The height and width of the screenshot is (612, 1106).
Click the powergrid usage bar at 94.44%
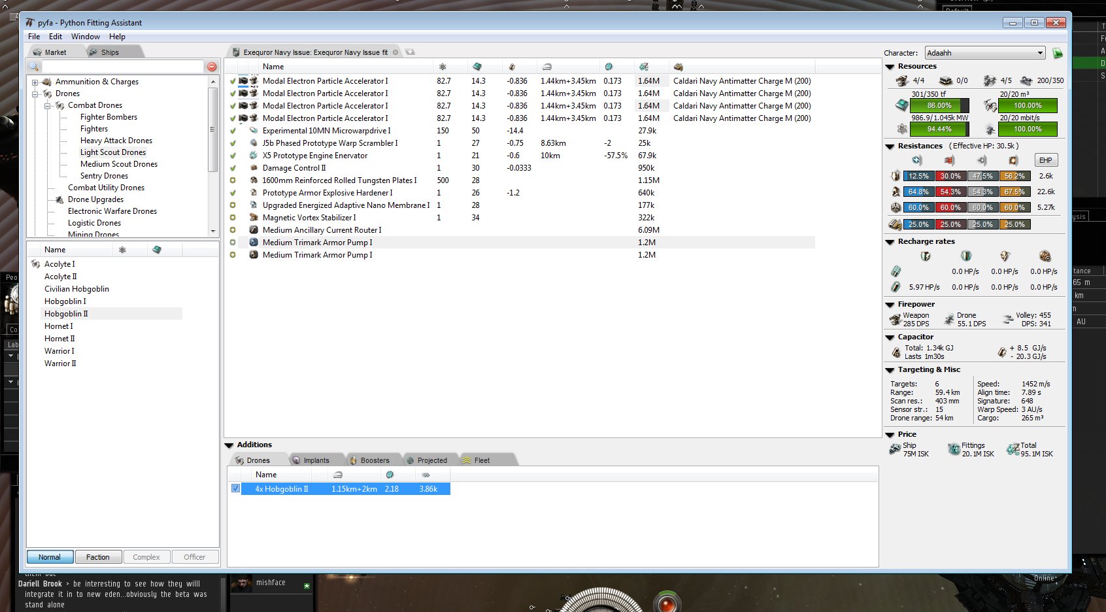(939, 129)
